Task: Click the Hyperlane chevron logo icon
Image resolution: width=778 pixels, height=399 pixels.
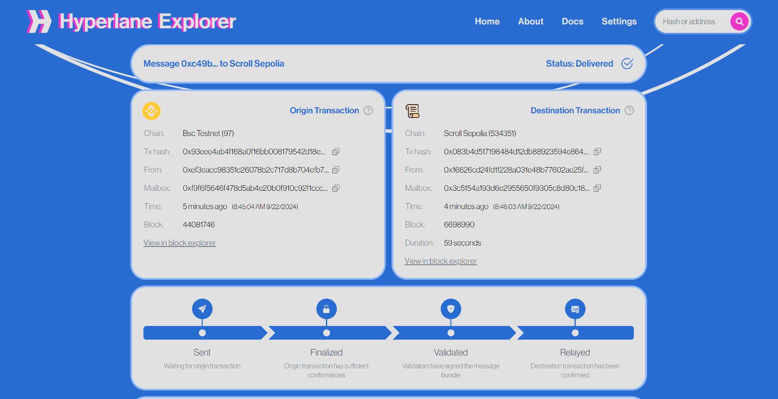Action: [39, 21]
